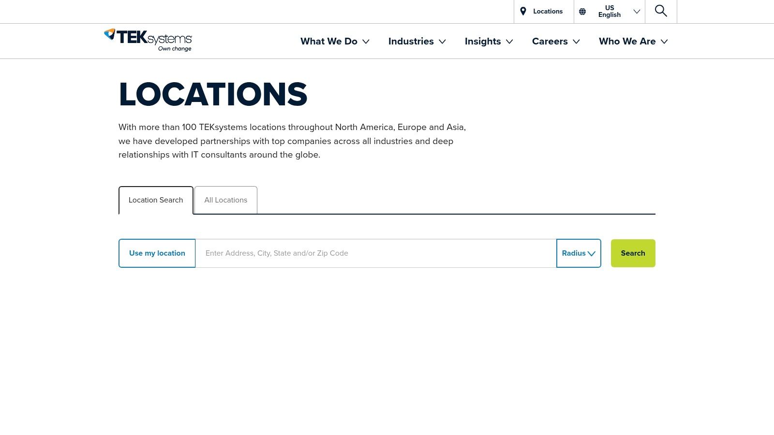Click the LOCATIONS page heading
Image resolution: width=774 pixels, height=435 pixels.
(x=213, y=94)
